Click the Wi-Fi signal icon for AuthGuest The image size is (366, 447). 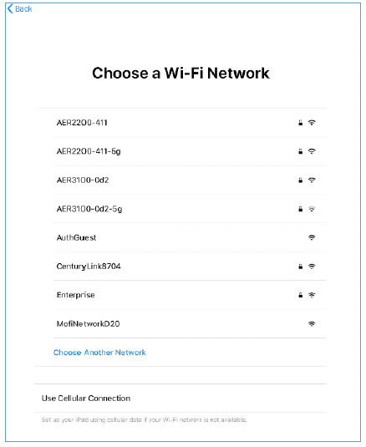(x=312, y=237)
